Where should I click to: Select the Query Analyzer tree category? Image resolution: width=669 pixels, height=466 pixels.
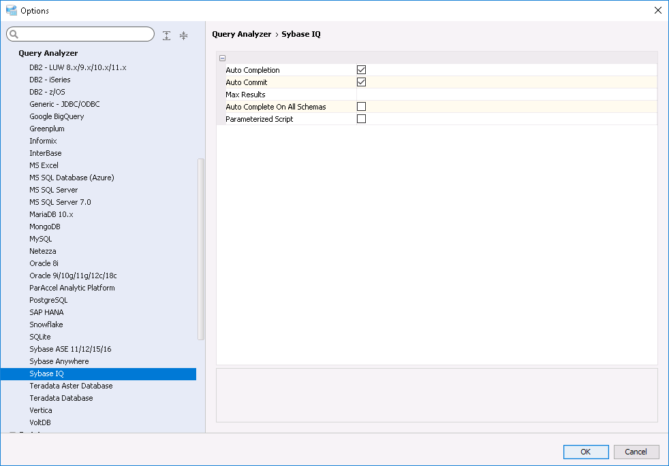pyautogui.click(x=48, y=53)
